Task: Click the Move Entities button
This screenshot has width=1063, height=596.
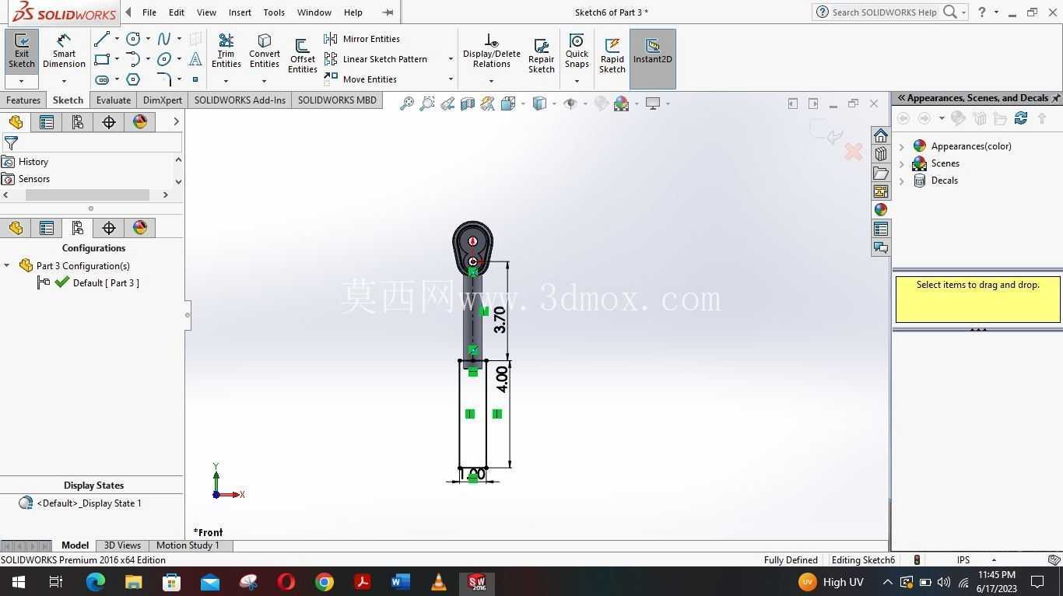Action: (x=360, y=79)
